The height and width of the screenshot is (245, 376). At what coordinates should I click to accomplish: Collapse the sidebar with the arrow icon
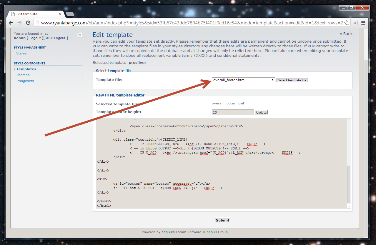(79, 35)
